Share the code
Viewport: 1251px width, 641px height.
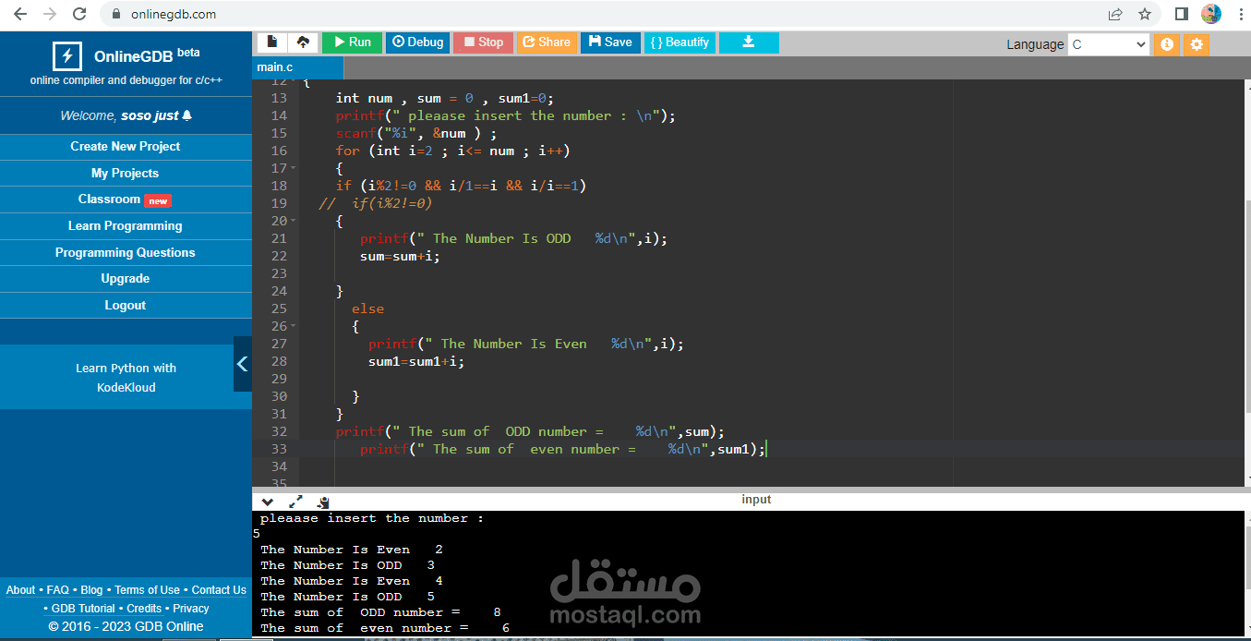coord(547,42)
